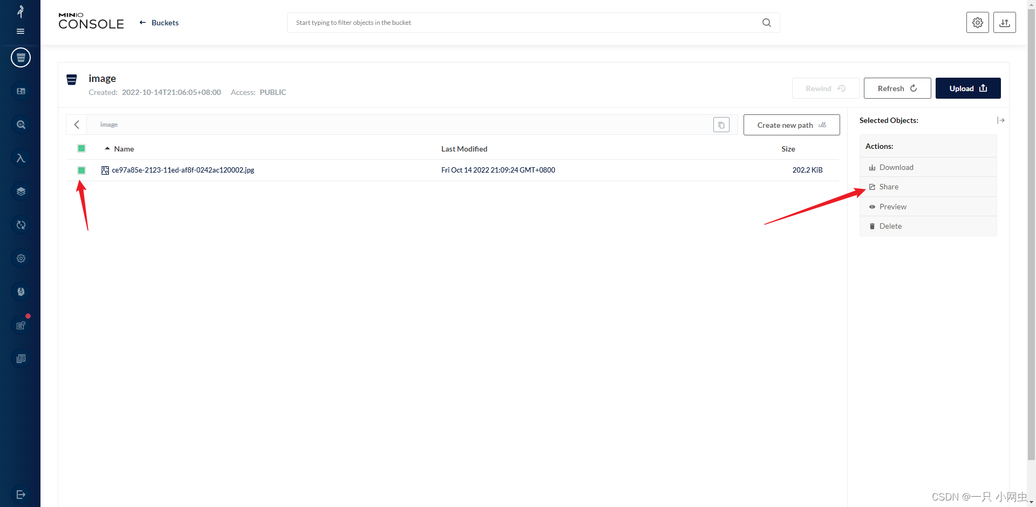Click the bucket icon beside image title
The image size is (1036, 507).
(x=72, y=80)
